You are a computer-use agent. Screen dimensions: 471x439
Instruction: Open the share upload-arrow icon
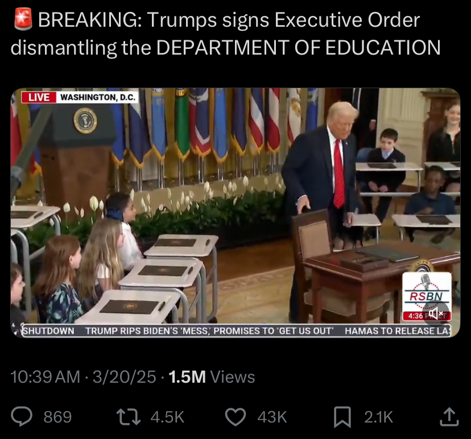[x=449, y=416]
